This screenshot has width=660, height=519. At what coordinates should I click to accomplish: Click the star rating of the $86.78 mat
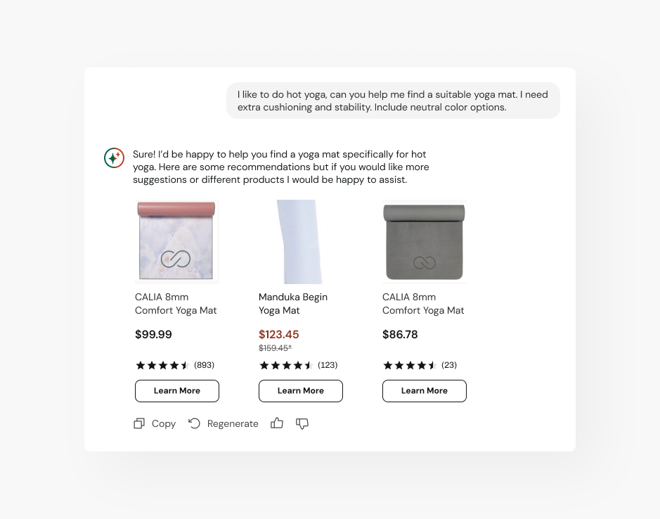click(x=410, y=365)
